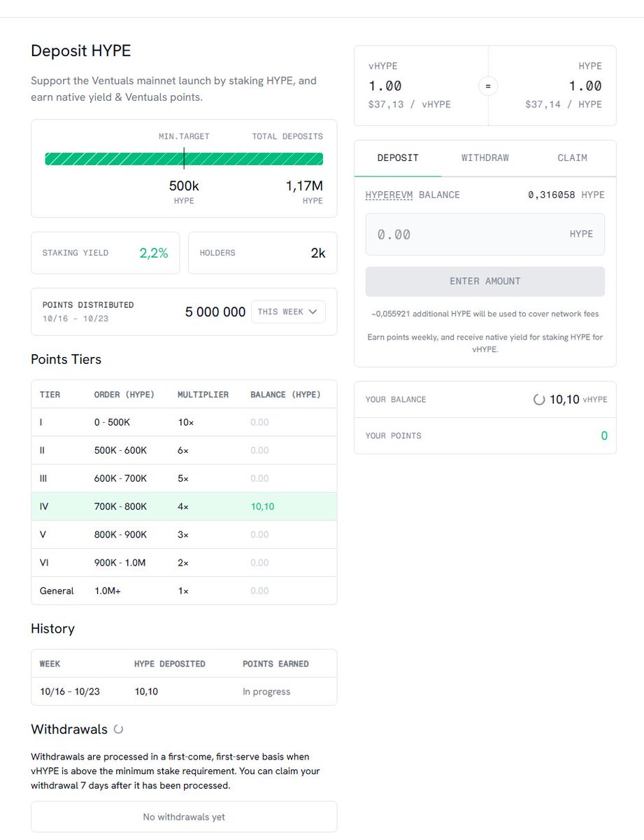Image resolution: width=644 pixels, height=840 pixels.
Task: Click the 1× multiplier cell
Action: (183, 591)
